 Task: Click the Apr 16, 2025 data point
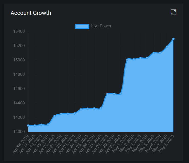coord(28,125)
